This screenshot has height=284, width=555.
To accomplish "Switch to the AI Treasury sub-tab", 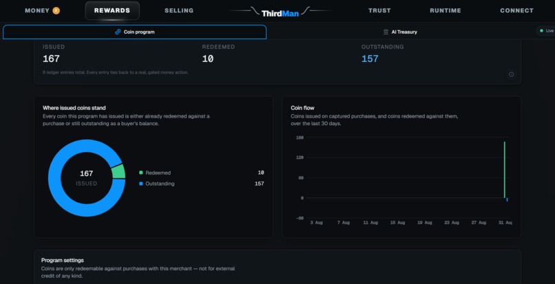I will point(400,32).
